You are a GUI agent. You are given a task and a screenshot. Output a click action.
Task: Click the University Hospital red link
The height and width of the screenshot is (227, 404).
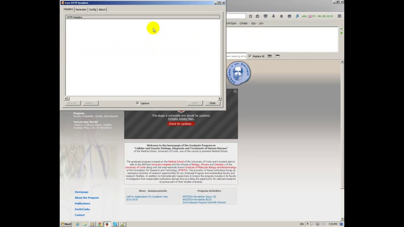point(161,165)
